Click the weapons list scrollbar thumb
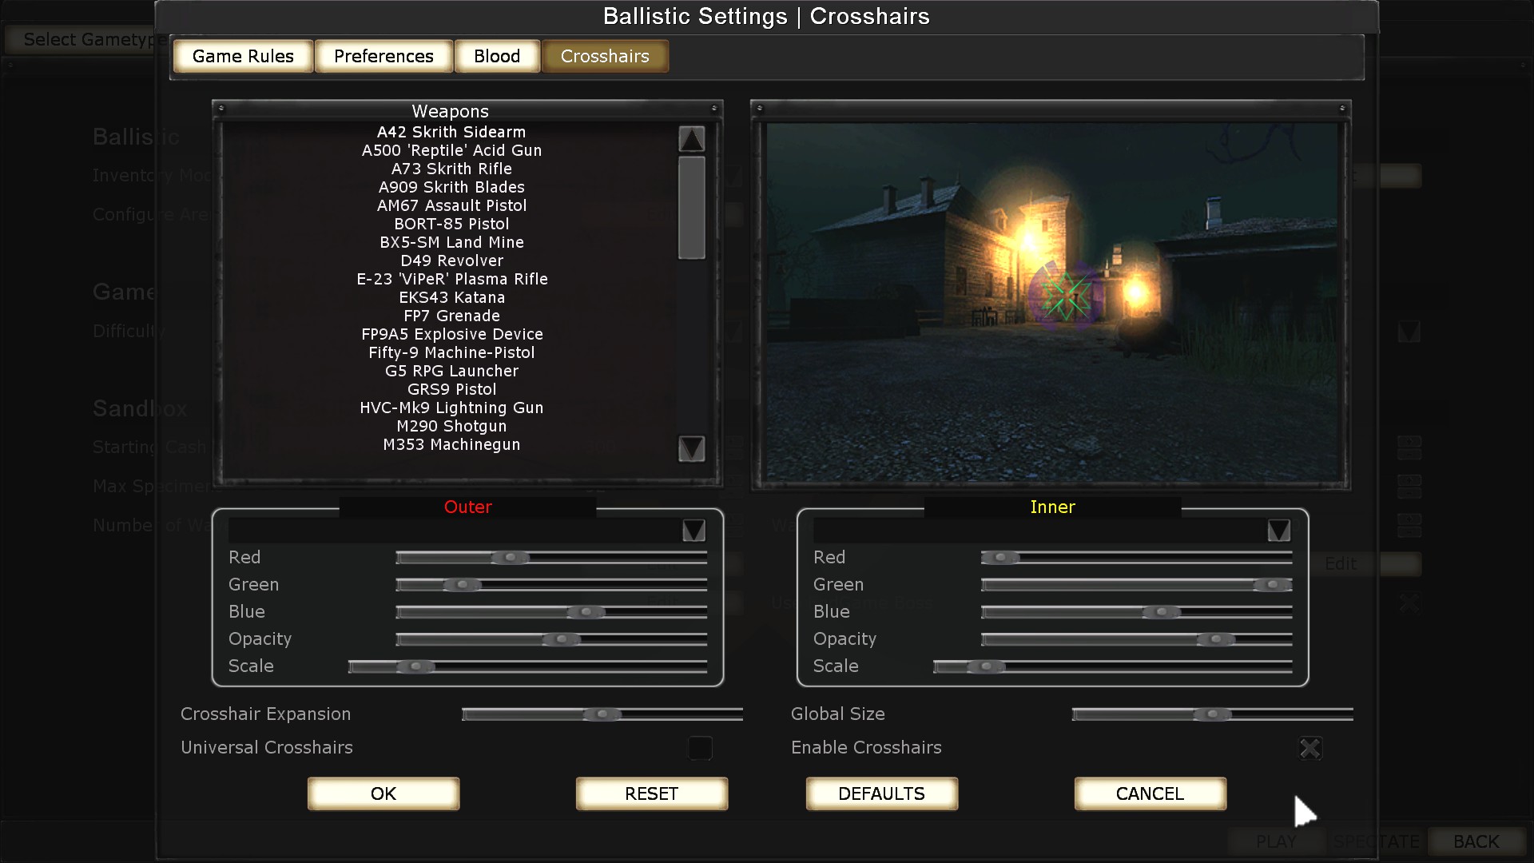The height and width of the screenshot is (863, 1534). 691,208
